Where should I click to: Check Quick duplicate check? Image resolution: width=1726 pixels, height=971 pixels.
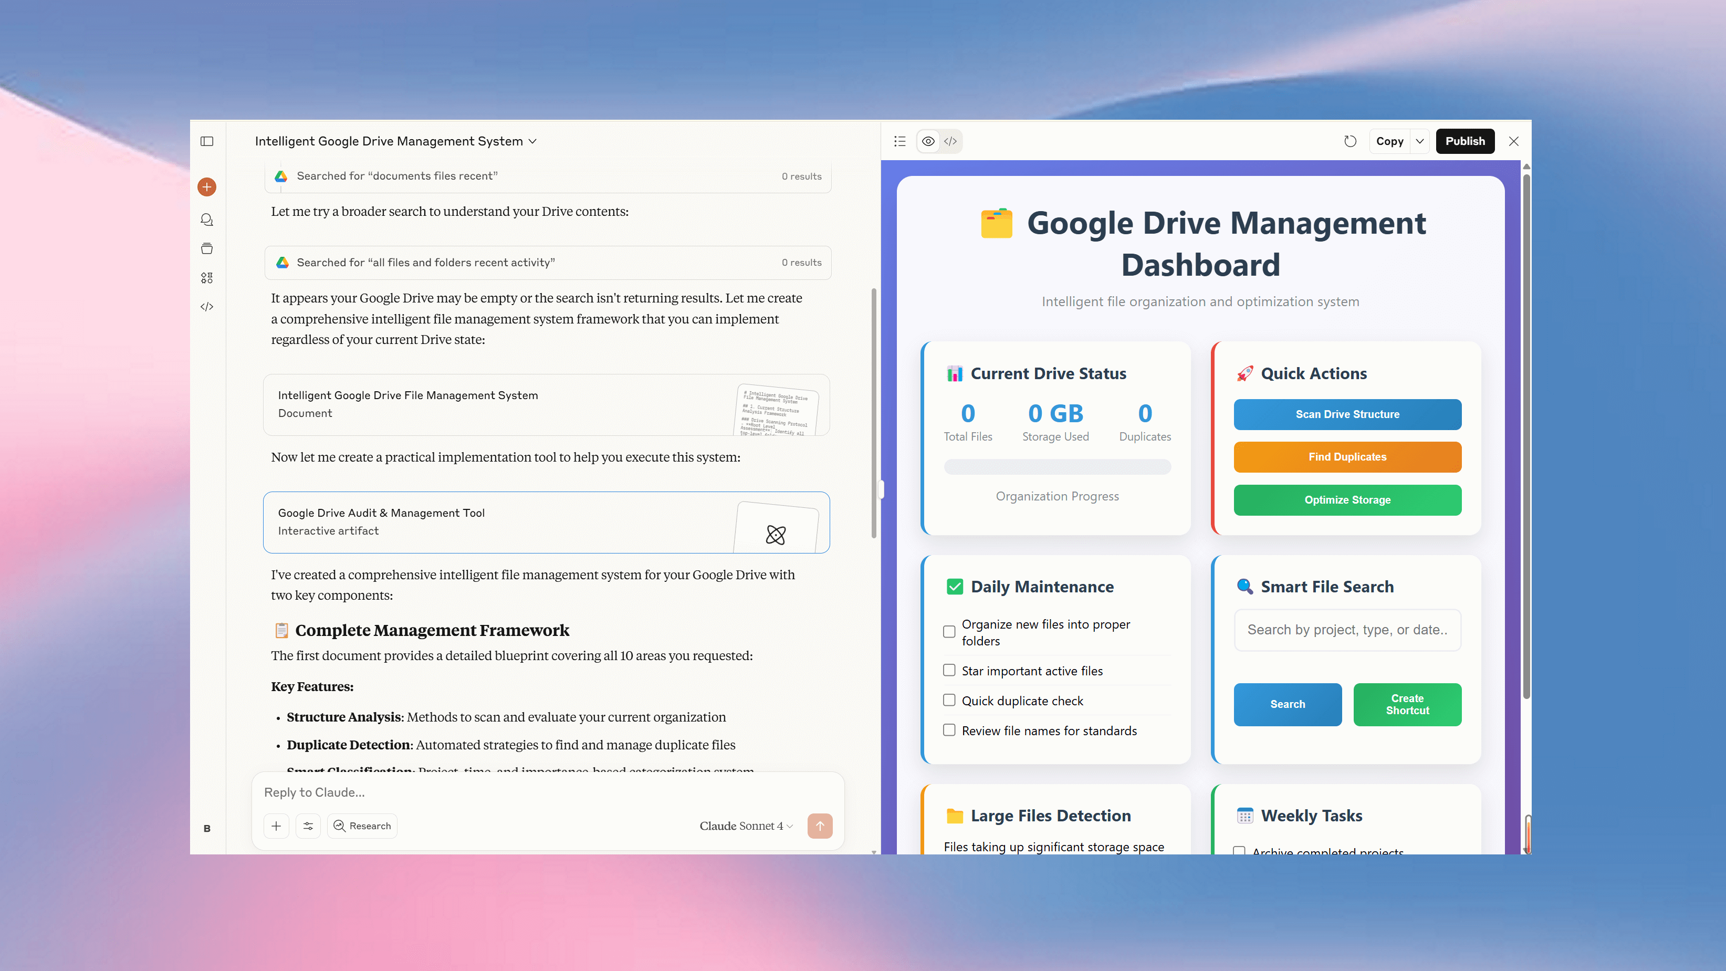click(949, 700)
